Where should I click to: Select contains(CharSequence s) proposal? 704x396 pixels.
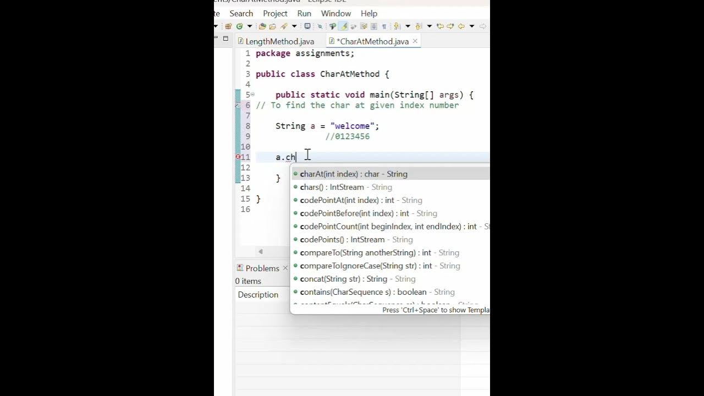(391, 292)
